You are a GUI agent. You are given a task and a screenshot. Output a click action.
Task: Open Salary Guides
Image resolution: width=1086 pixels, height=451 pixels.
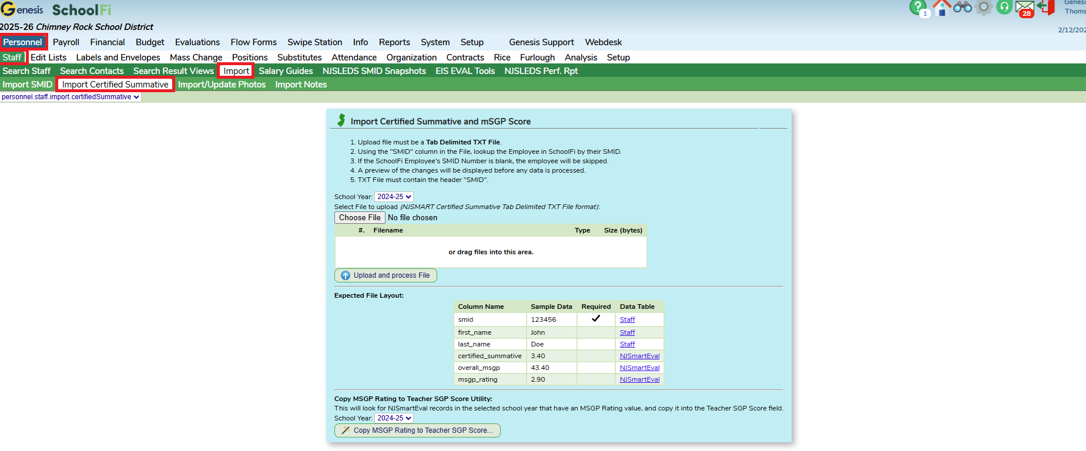[x=286, y=71]
